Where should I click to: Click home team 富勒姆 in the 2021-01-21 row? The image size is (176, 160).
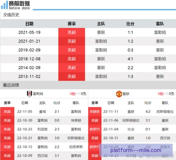[101, 41]
